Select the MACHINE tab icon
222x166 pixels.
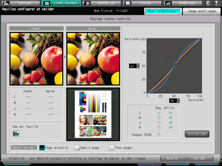click(6, 3)
